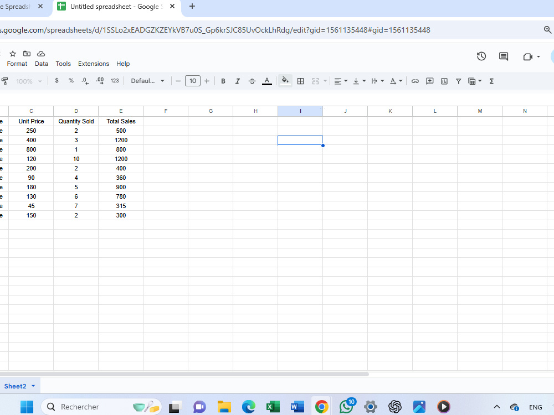The height and width of the screenshot is (415, 554).
Task: Select the Quantity Sold header cell
Action: tap(76, 121)
